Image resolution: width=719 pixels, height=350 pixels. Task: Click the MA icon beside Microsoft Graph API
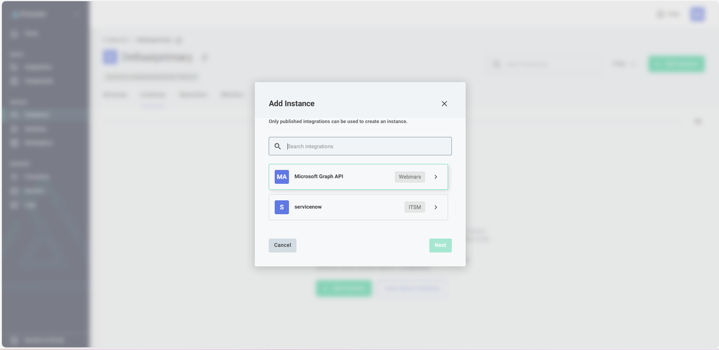tap(281, 177)
